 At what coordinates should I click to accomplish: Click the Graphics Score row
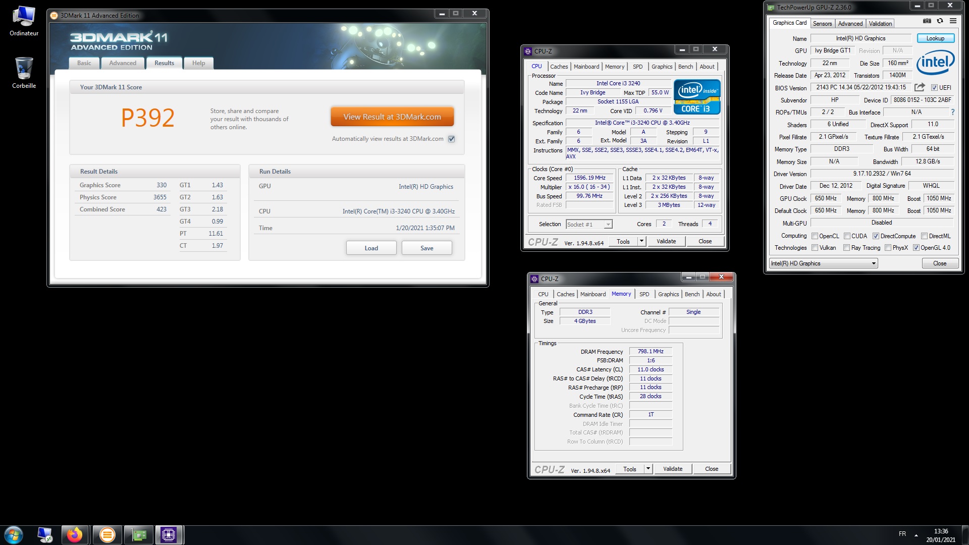click(123, 185)
